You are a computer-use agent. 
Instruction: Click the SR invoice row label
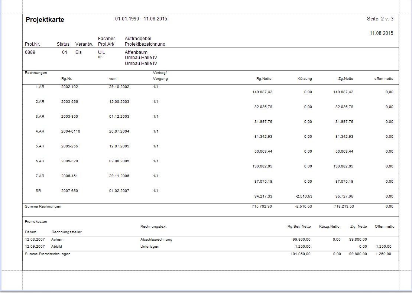(38, 191)
